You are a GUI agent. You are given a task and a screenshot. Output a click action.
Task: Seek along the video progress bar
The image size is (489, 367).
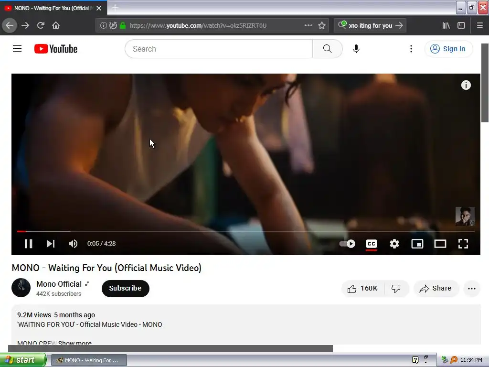pos(246,231)
